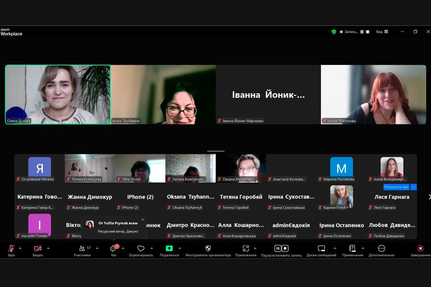Image resolution: width=431 pixels, height=287 pixels.
Task: Click the Завершение end meeting button
Action: (420, 249)
